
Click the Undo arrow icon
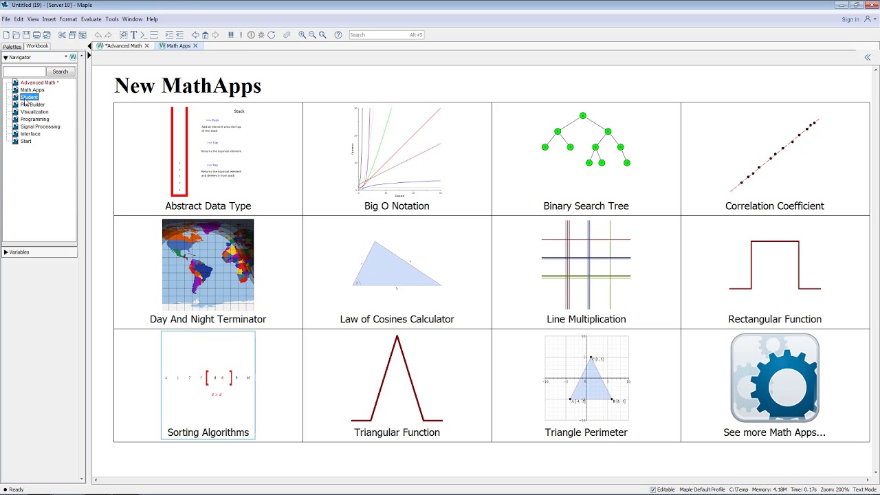pyautogui.click(x=98, y=34)
